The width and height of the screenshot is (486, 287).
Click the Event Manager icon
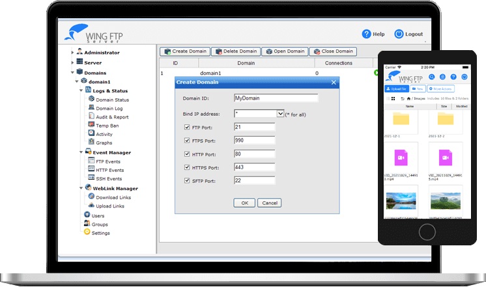(x=89, y=151)
